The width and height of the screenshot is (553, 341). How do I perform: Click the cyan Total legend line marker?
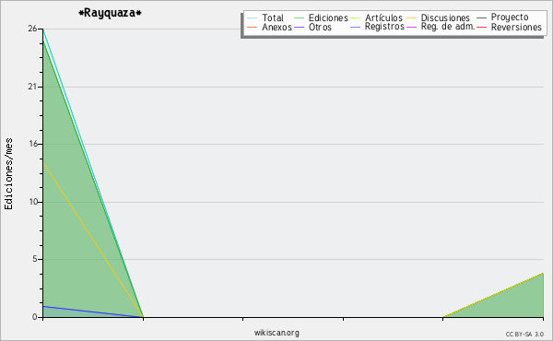253,18
